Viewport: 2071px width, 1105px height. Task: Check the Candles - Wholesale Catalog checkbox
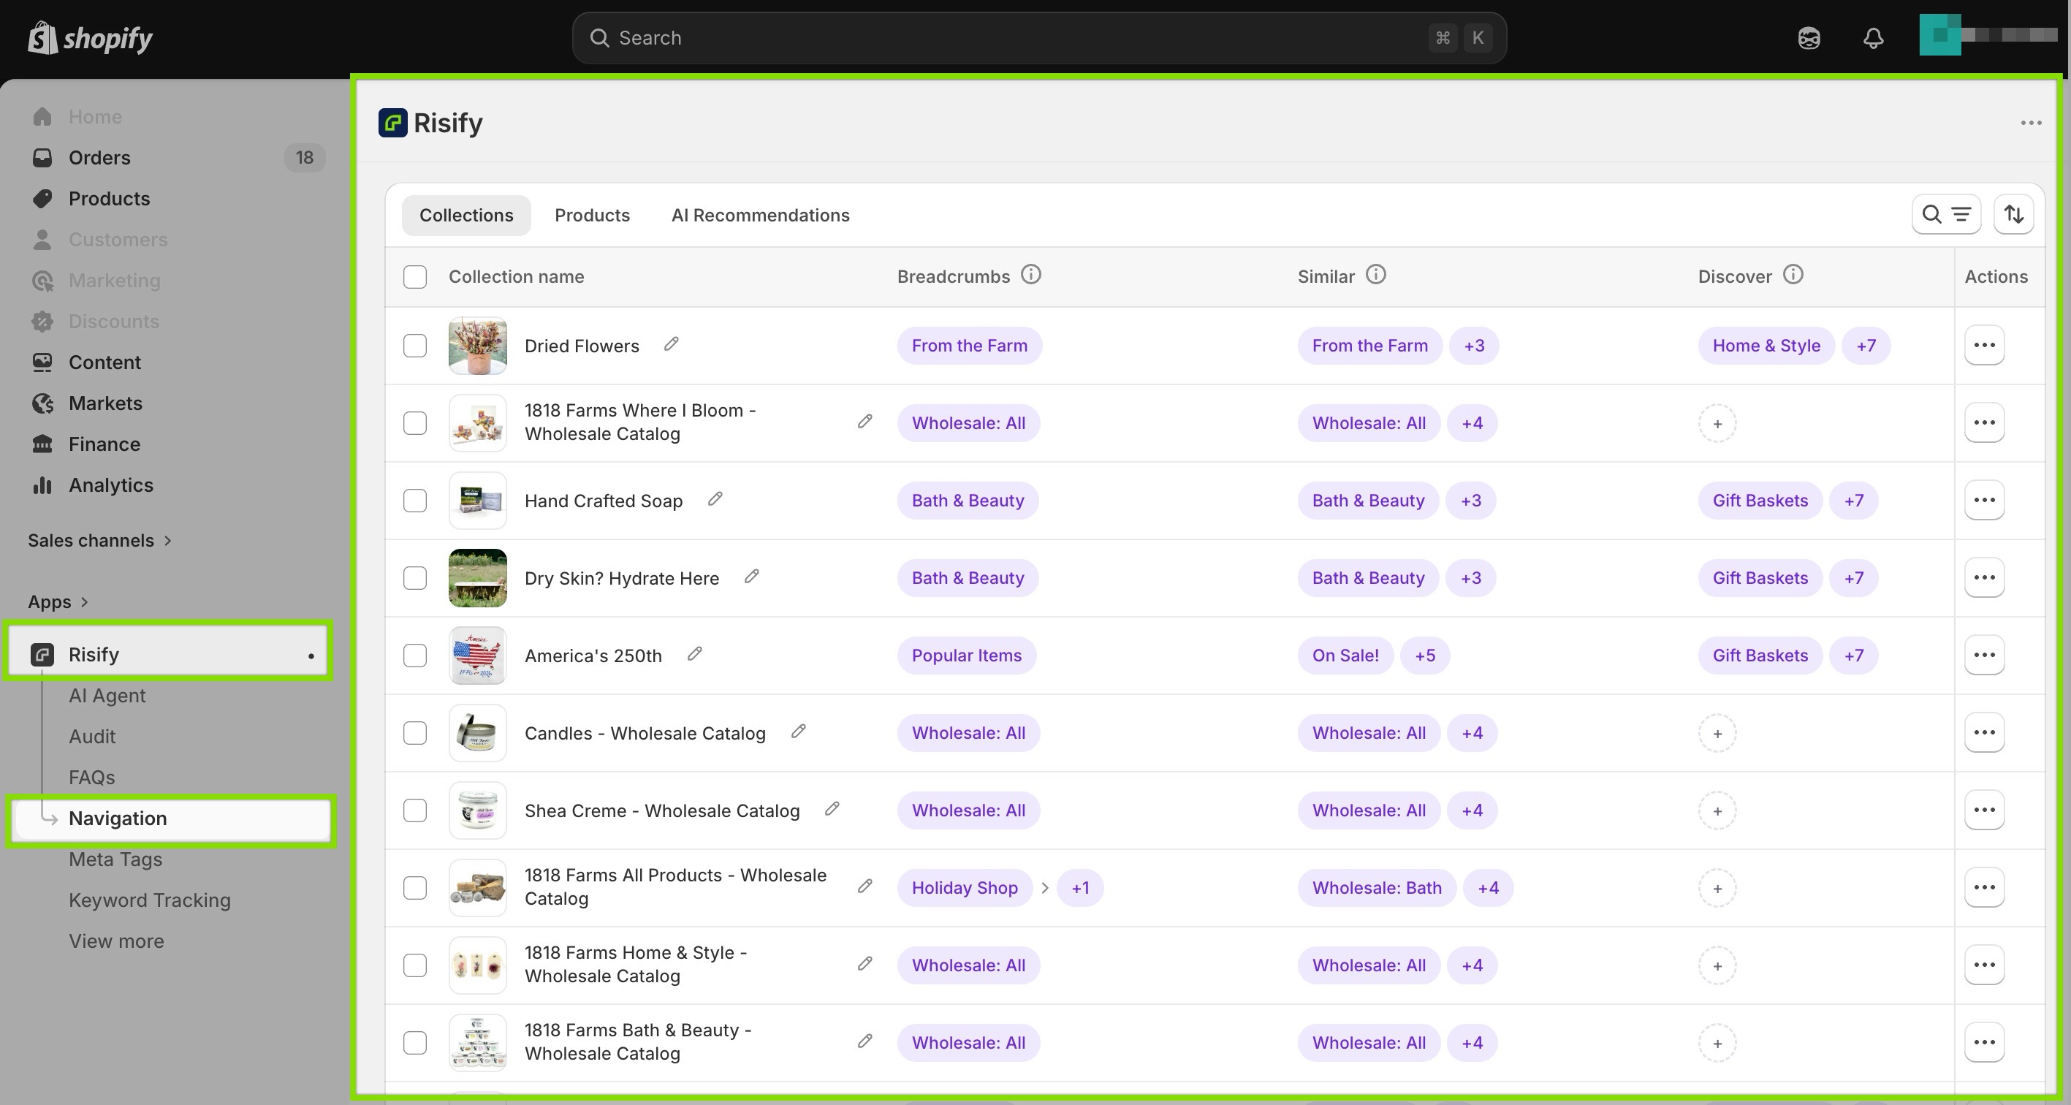pos(415,732)
